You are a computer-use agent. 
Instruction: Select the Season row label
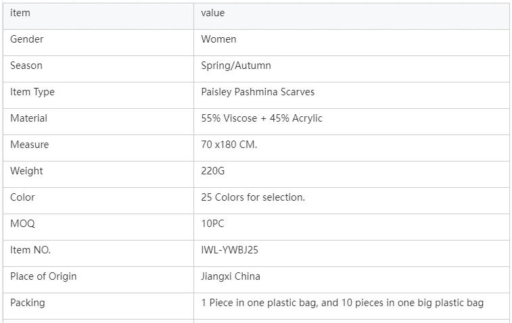(26, 66)
